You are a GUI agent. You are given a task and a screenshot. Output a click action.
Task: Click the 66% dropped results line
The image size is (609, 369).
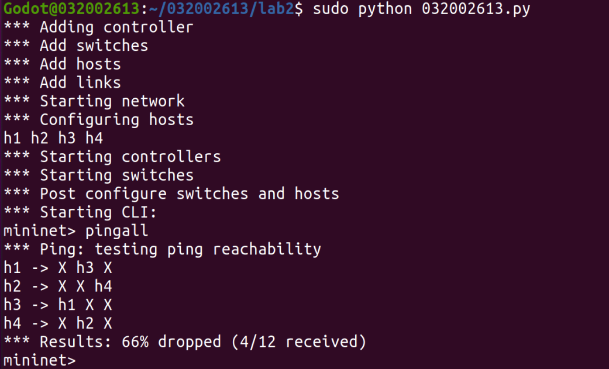coord(185,342)
